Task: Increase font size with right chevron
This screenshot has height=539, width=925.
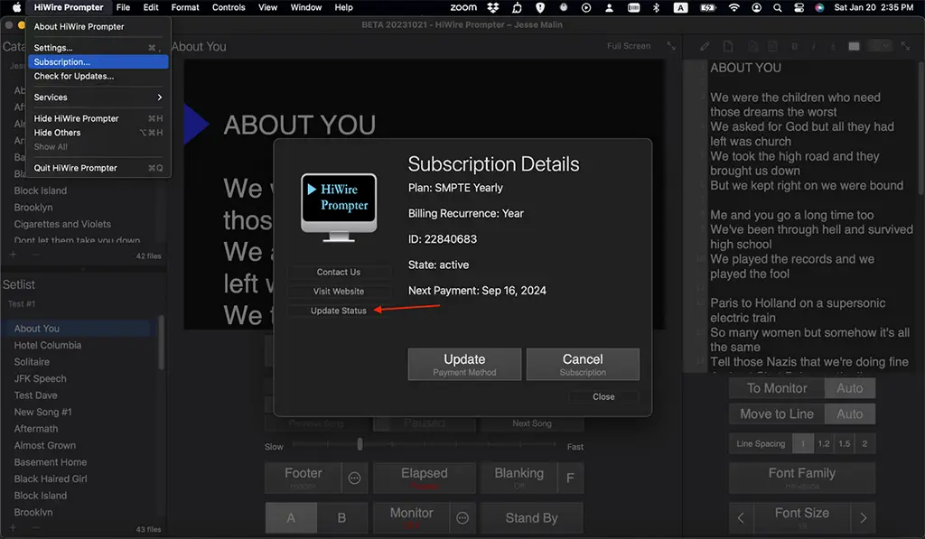Action: tap(863, 517)
